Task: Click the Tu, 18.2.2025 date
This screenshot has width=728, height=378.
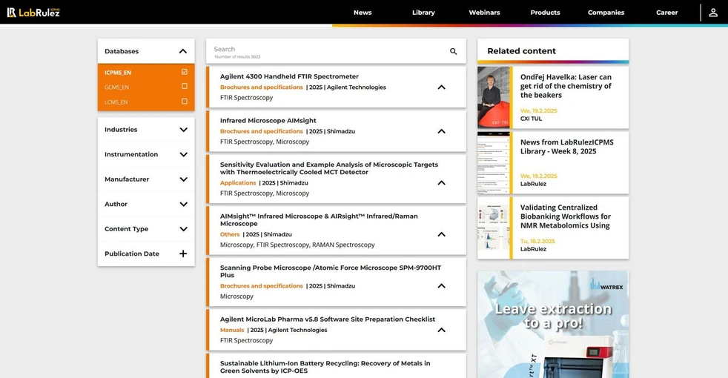Action: point(538,241)
